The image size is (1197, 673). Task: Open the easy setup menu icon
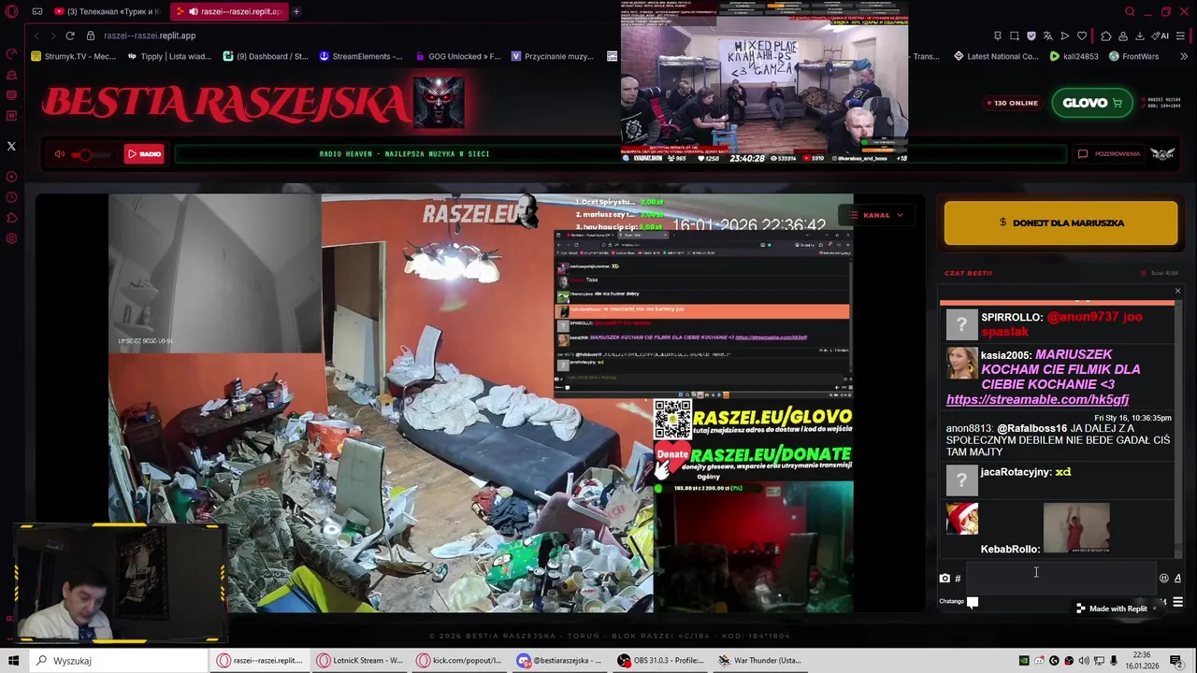[x=1182, y=36]
